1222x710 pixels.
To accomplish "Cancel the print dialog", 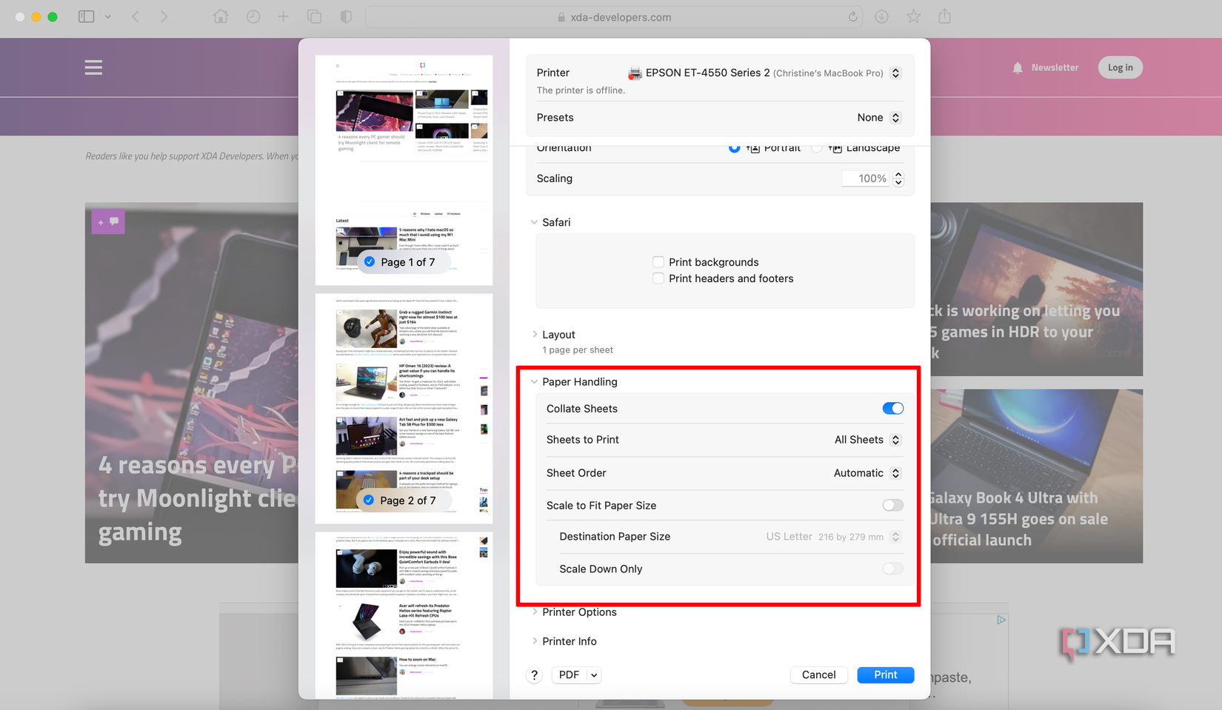I will (x=819, y=675).
